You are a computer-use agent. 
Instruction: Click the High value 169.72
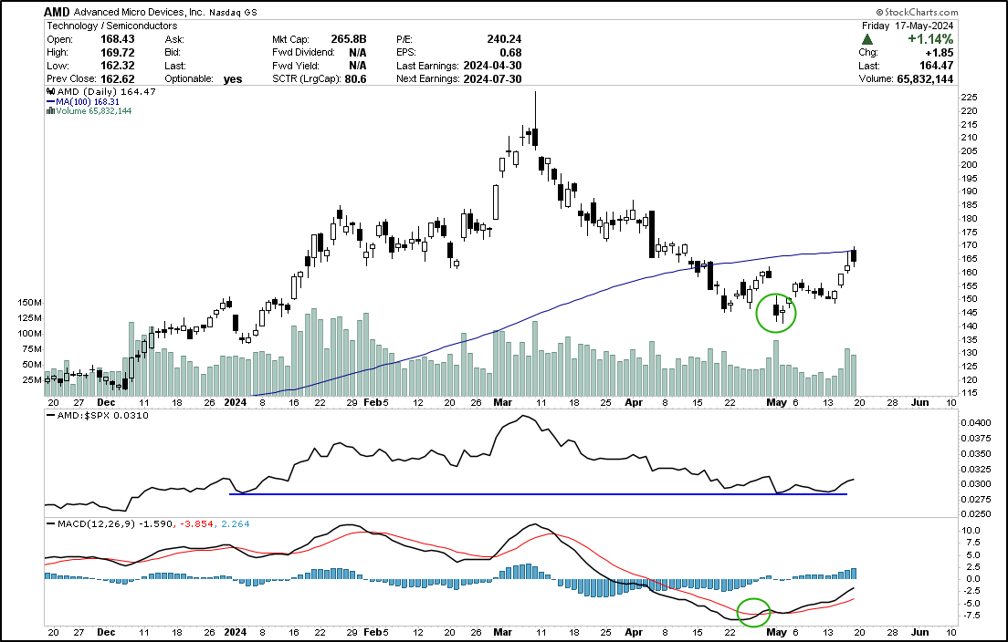118,52
